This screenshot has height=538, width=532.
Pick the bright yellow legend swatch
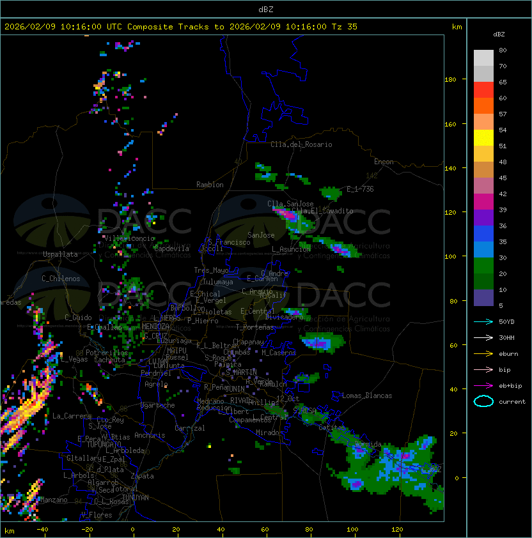(x=483, y=137)
